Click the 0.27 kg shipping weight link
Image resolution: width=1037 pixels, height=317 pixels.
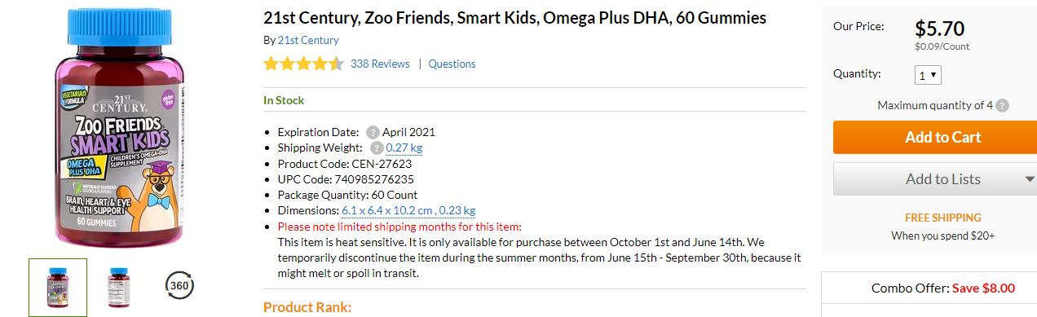(404, 147)
